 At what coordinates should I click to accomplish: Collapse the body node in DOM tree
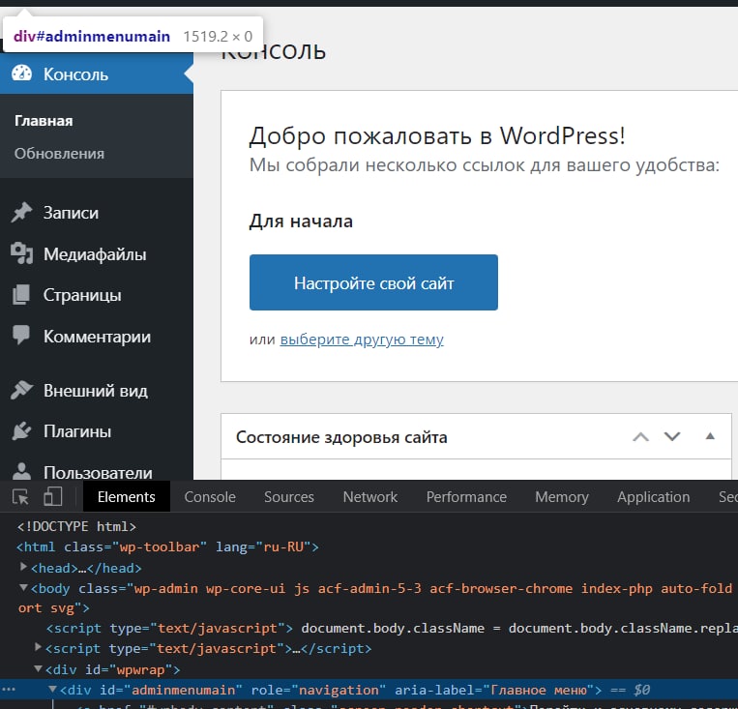[x=23, y=587]
